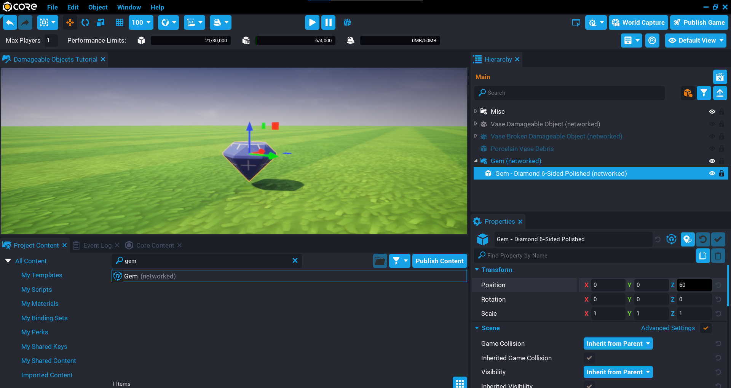
Task: Toggle grid snapping icon
Action: click(120, 22)
